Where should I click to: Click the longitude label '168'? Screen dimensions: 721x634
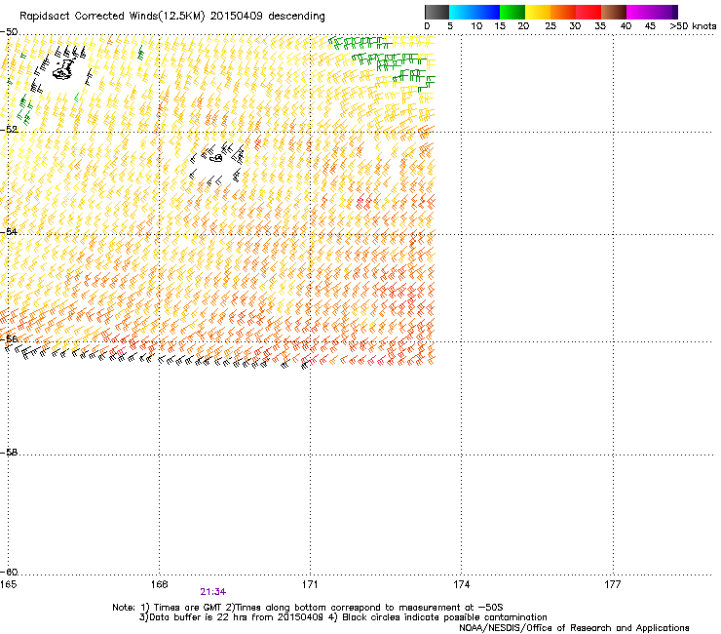[159, 584]
